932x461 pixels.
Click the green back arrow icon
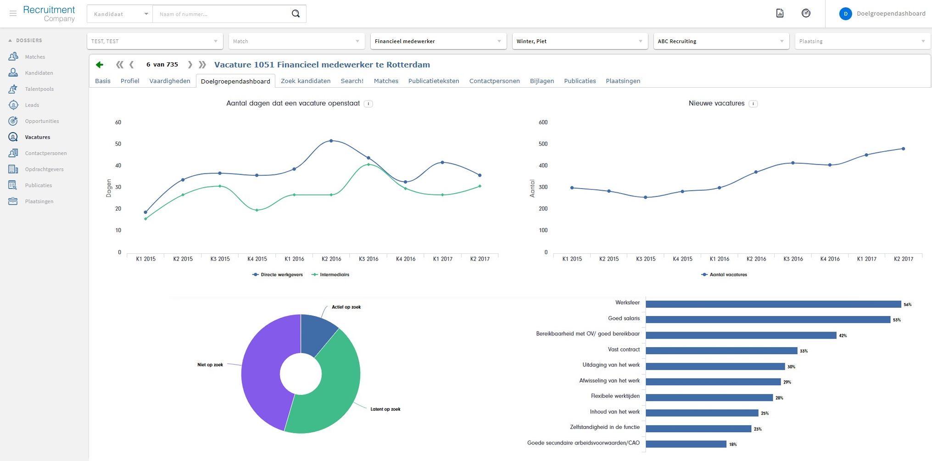coord(100,65)
